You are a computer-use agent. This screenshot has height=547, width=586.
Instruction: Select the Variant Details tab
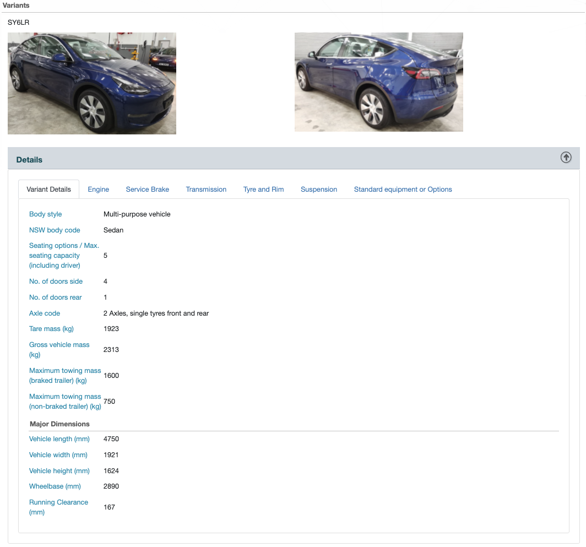[x=48, y=189]
